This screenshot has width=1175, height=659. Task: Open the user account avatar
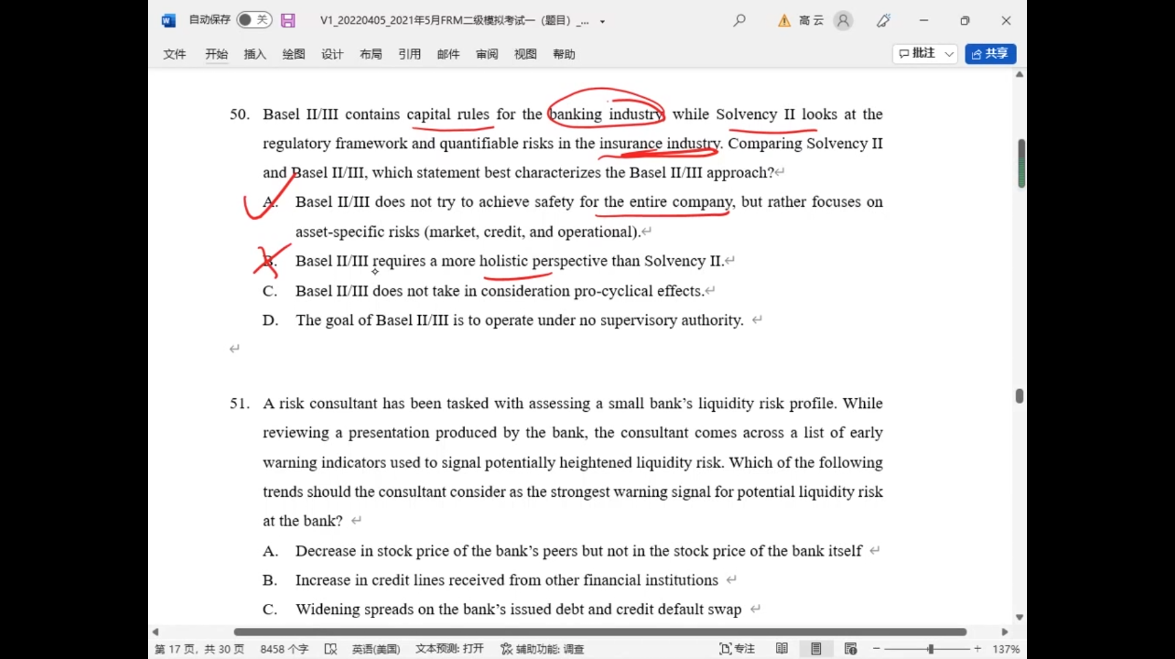tap(843, 21)
